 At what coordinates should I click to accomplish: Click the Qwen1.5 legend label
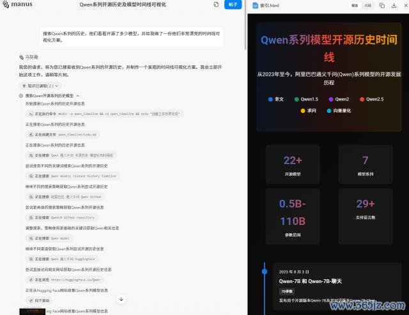(x=309, y=99)
